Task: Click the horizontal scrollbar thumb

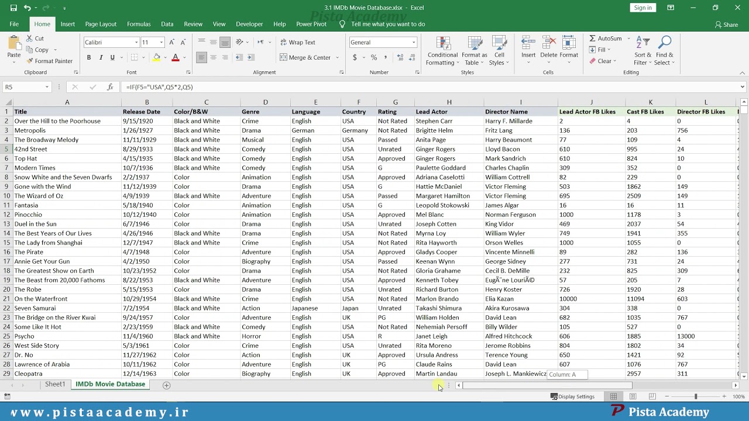Action: (547, 385)
